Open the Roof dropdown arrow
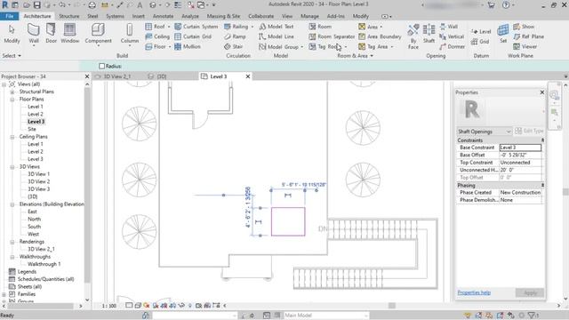Screen dimensions: 569x320 (x=169, y=27)
